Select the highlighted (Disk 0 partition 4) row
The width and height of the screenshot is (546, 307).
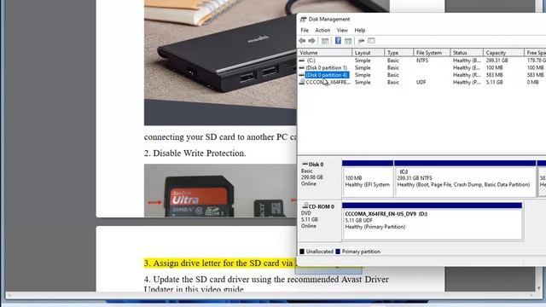coord(421,75)
